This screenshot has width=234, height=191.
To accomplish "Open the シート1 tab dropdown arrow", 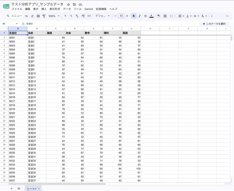I will [x=39, y=189].
